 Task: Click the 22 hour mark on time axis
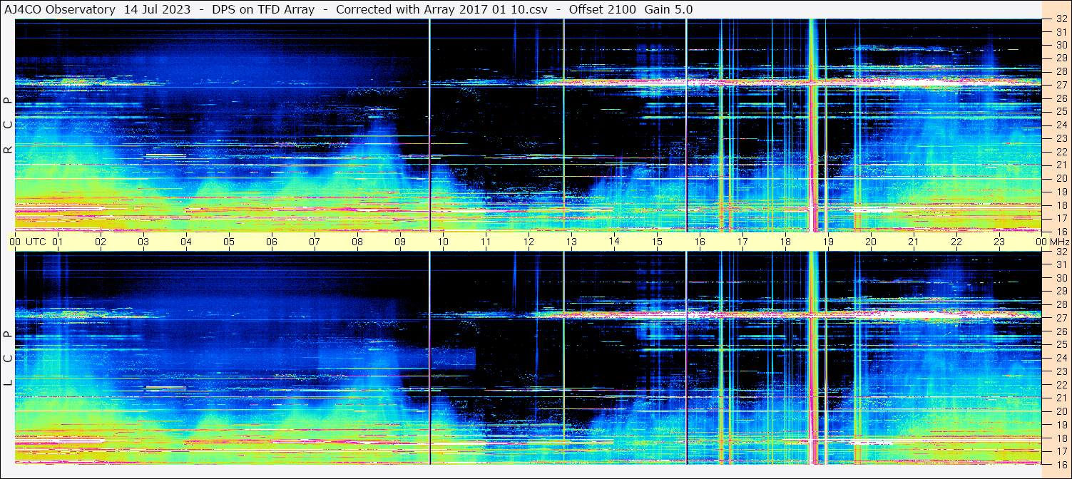tap(956, 242)
